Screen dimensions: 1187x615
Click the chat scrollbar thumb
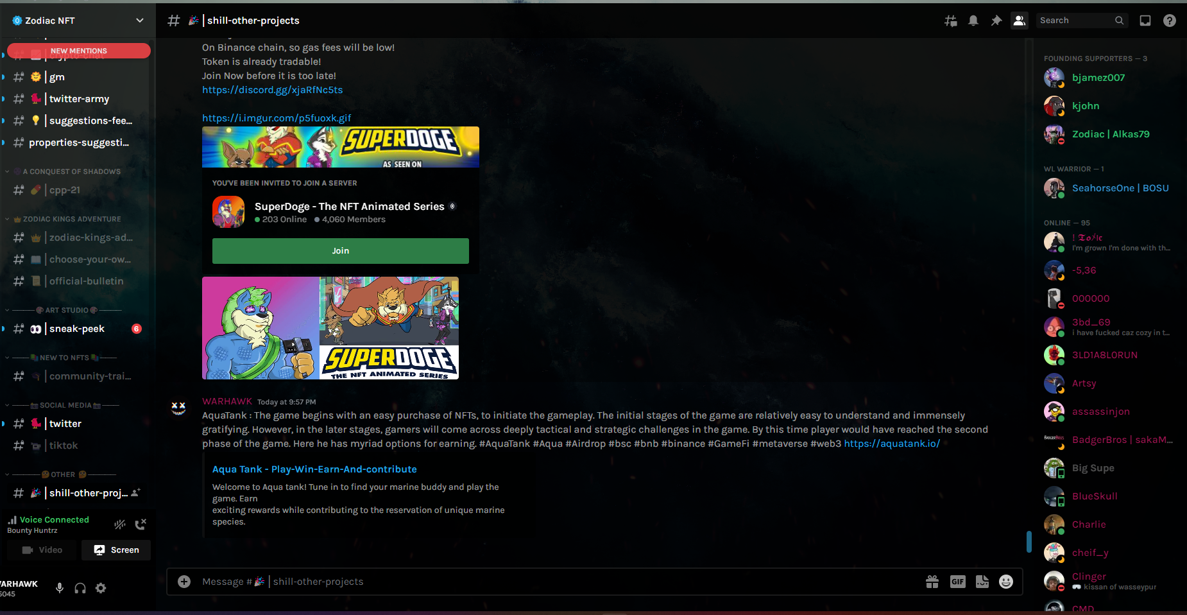(x=1029, y=542)
